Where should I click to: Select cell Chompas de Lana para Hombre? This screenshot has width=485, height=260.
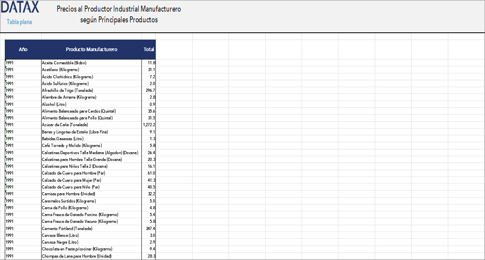[91, 256]
